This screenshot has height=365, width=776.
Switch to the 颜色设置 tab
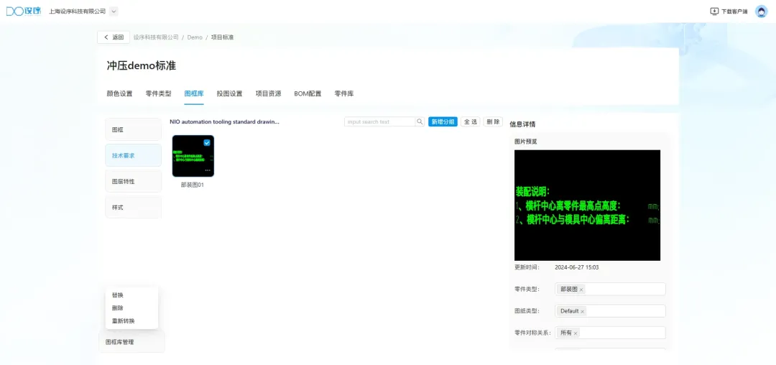coord(120,93)
